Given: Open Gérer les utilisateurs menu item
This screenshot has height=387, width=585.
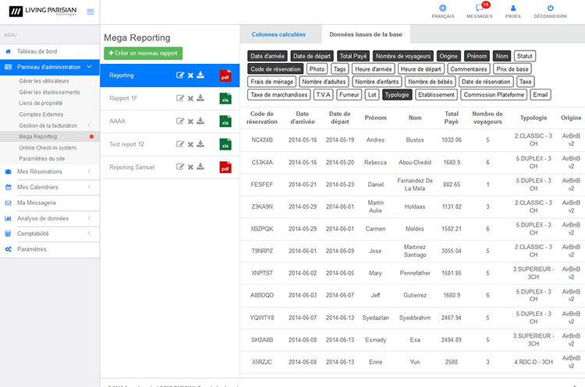Looking at the screenshot, I should tap(44, 81).
